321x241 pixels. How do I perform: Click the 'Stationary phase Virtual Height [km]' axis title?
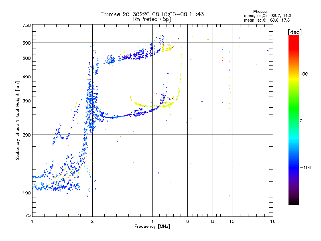pyautogui.click(x=18, y=121)
